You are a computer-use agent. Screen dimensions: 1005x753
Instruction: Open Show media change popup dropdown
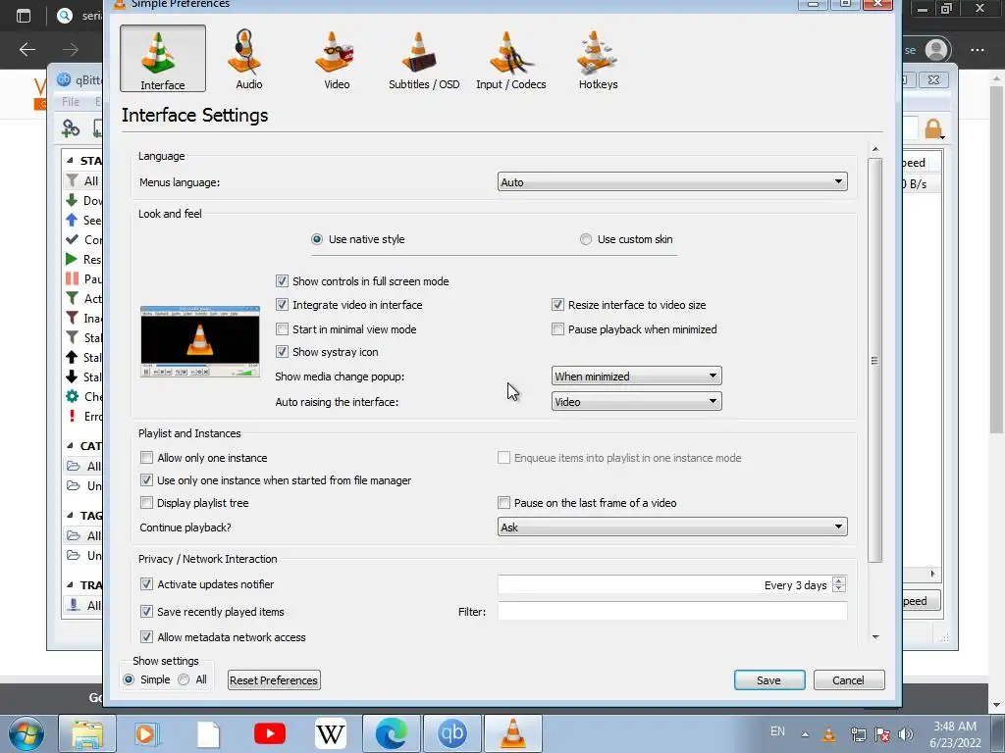636,376
